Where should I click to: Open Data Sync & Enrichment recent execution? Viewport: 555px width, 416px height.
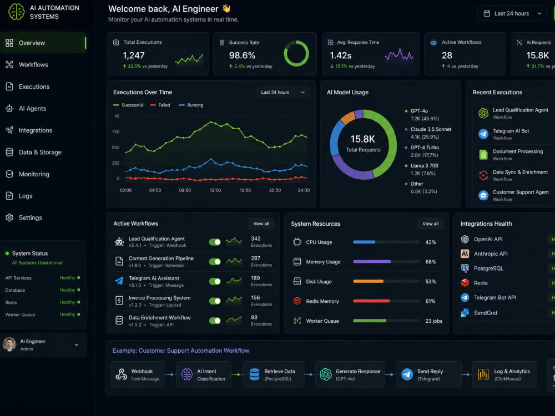tap(514, 175)
